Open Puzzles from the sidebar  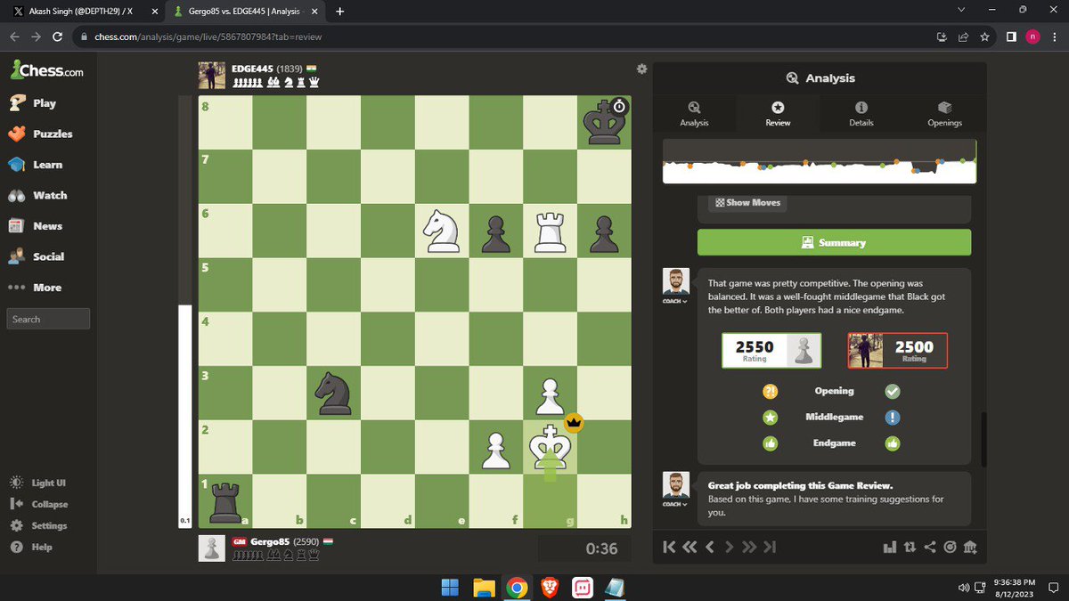[x=41, y=134]
